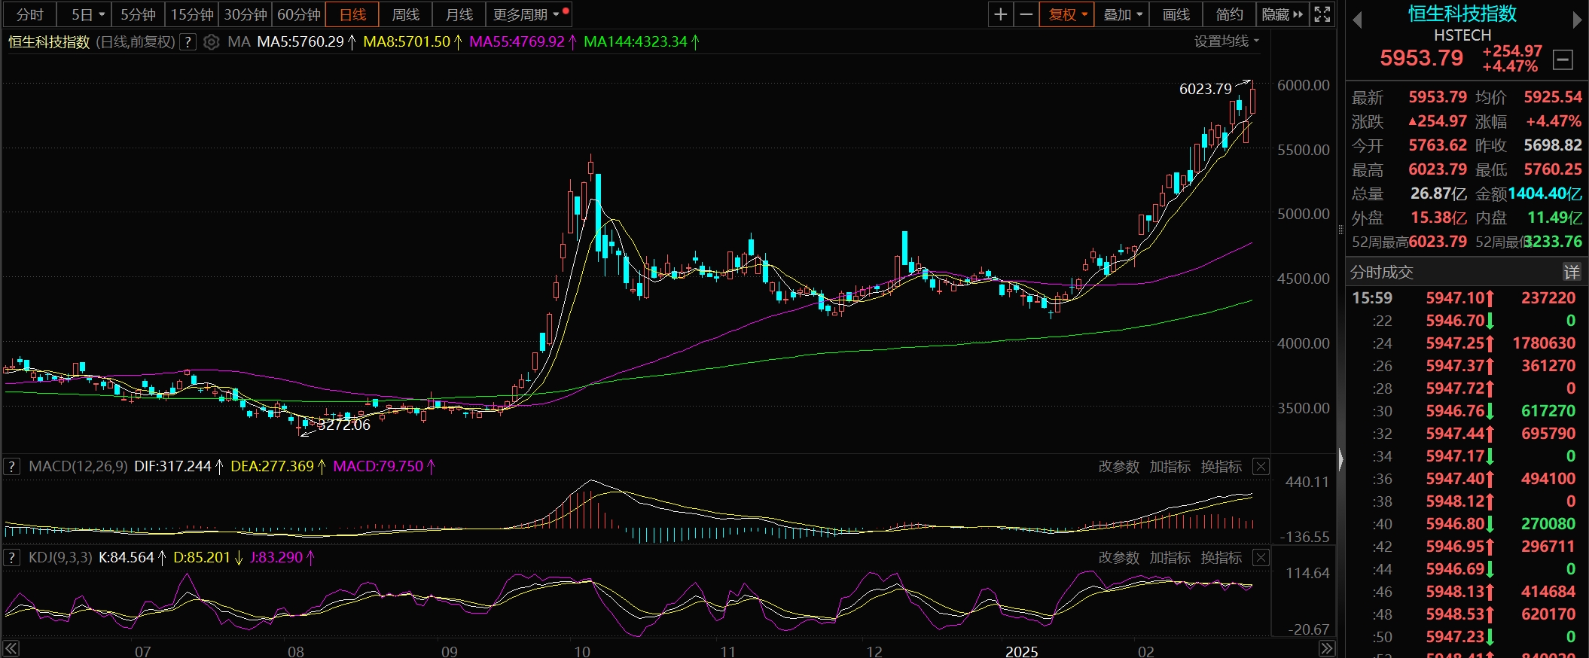Jump to latest chart data arrows
This screenshot has height=658, width=1589.
click(x=1327, y=649)
